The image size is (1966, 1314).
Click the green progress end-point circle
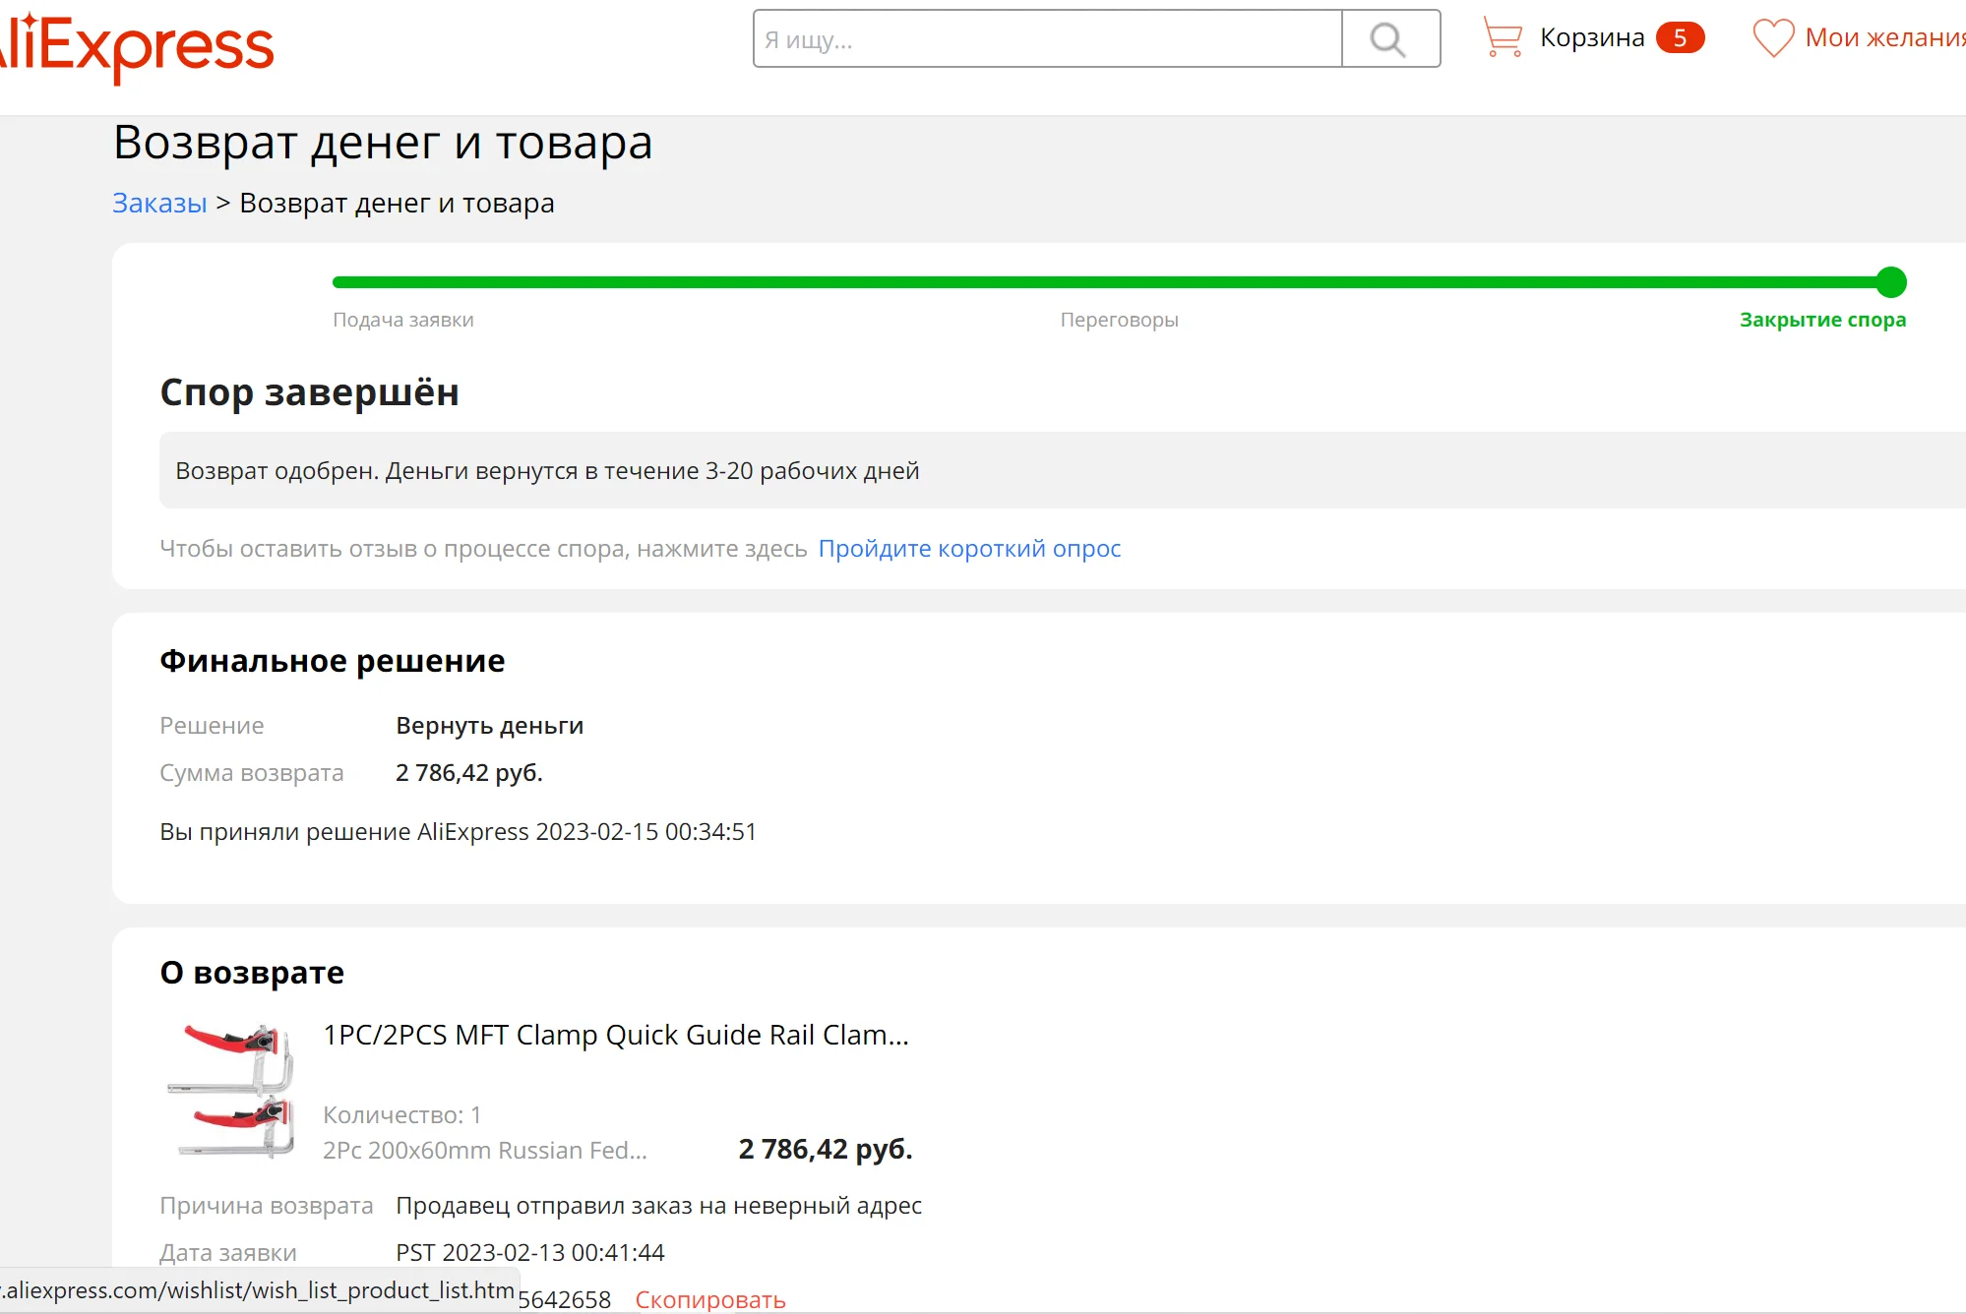point(1890,282)
